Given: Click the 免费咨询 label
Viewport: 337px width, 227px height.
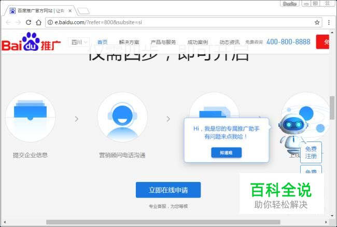Looking at the screenshot, I should pyautogui.click(x=254, y=42).
